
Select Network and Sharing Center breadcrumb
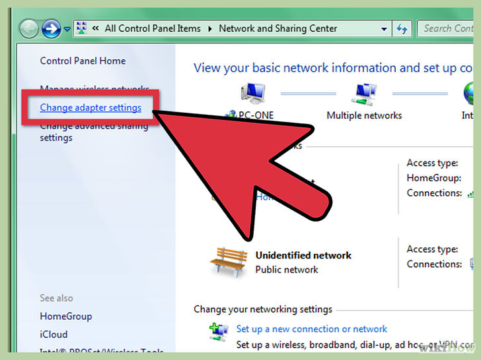point(277,28)
